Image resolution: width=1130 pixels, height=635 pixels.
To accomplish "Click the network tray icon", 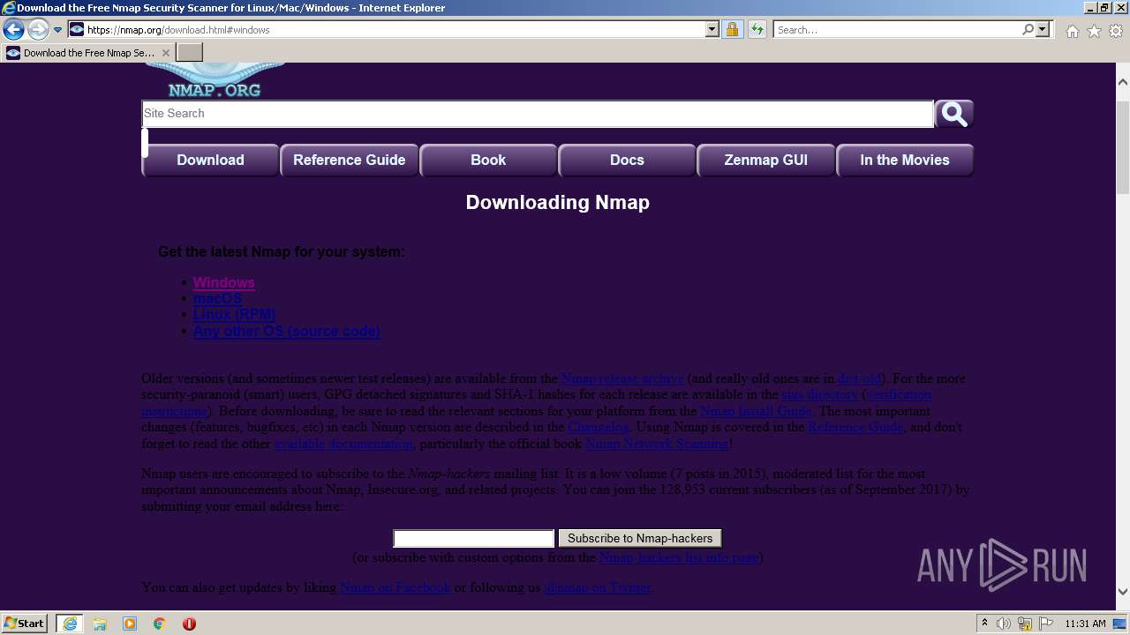I will (x=1025, y=624).
